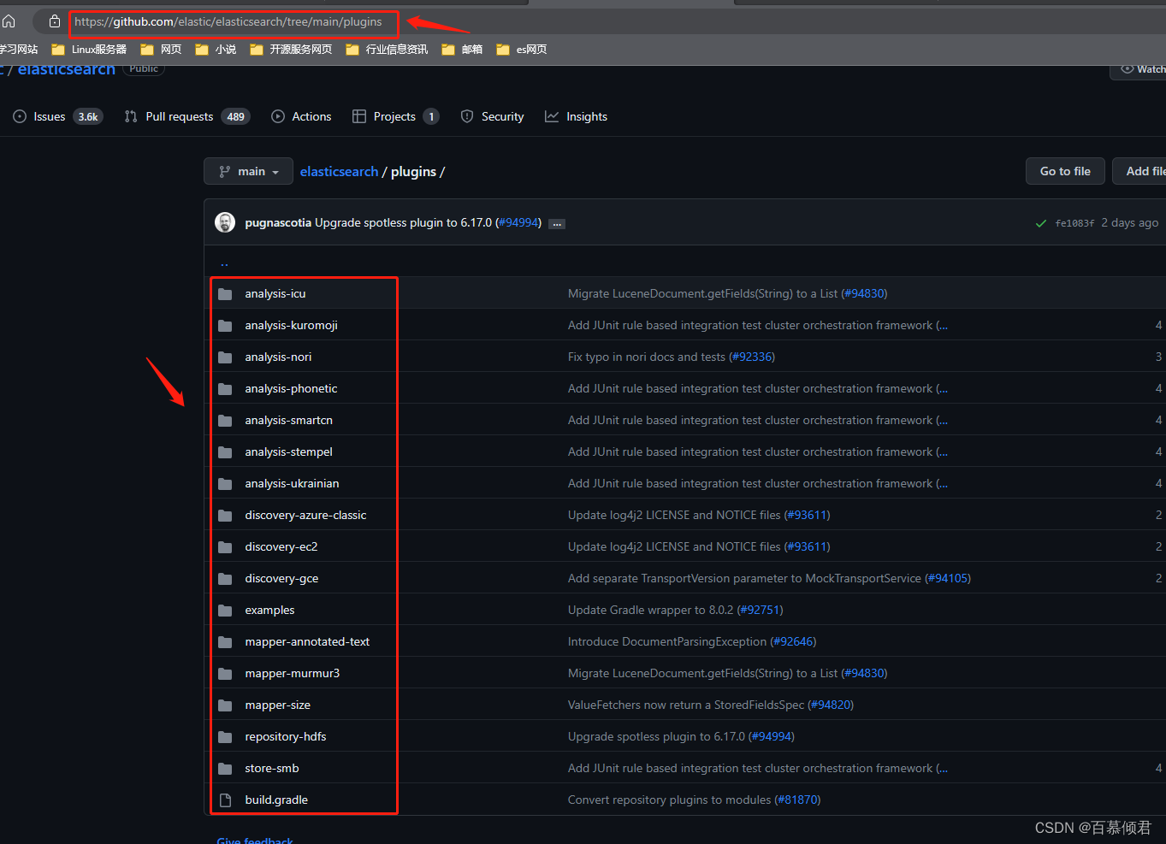Image resolution: width=1166 pixels, height=844 pixels.
Task: Open the Actions tab
Action: pos(301,116)
